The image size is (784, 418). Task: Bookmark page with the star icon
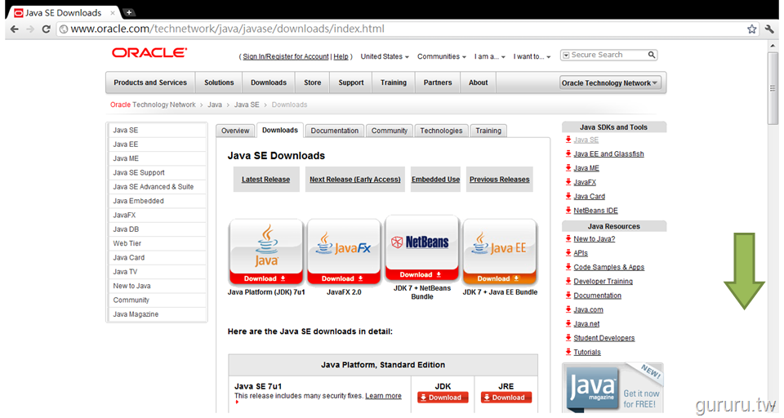751,29
